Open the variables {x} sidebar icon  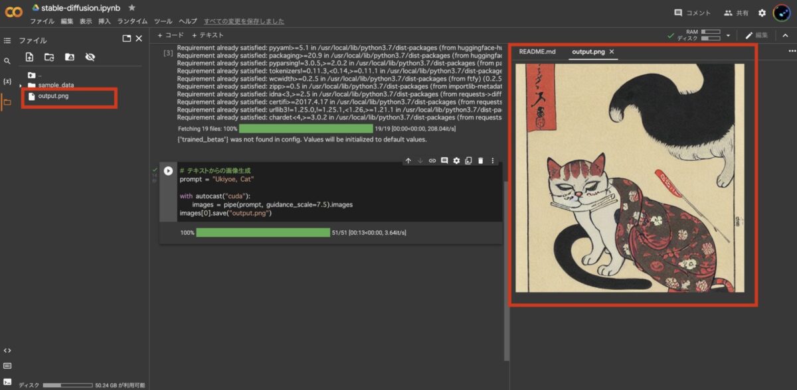(x=7, y=81)
